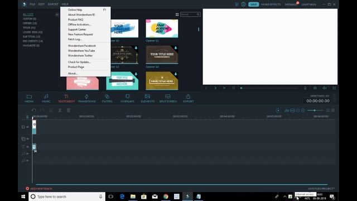The height and width of the screenshot is (201, 357).
Task: Click the fullscreen icon under the preview
Action: [334, 88]
